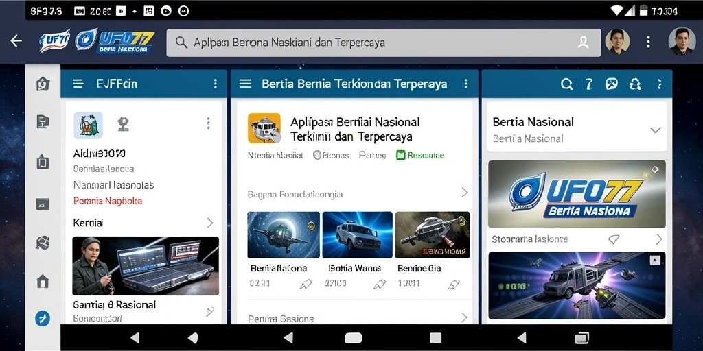Screen dimensions: 703x351
Task: Go back with the top-left arrow
Action: click(x=16, y=41)
